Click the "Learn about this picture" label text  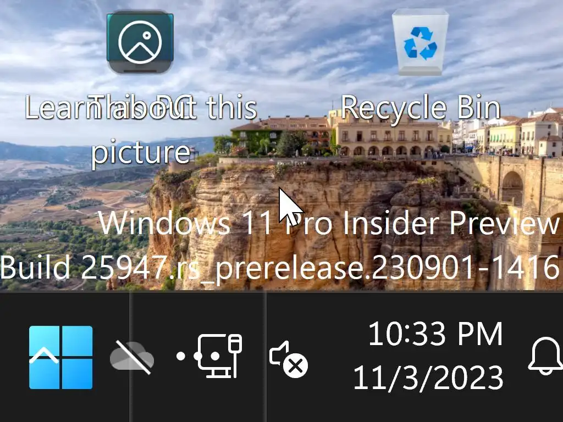click(x=140, y=130)
